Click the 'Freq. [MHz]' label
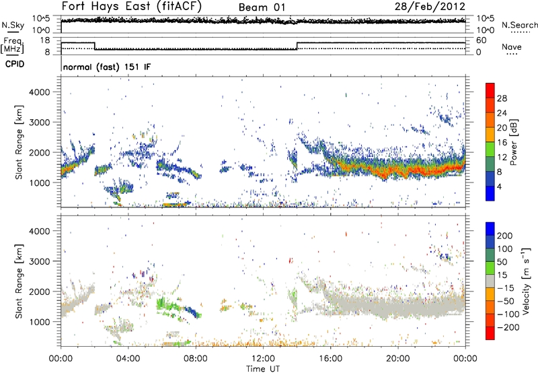Image resolution: width=538 pixels, height=373 pixels. point(12,45)
